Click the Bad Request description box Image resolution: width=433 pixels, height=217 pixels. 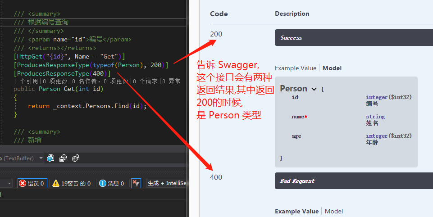pos(354,181)
